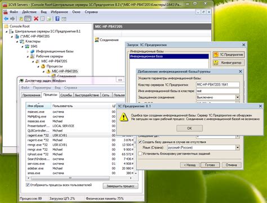
Task: Open the Параметры menu in Task Manager
Action: (42, 88)
